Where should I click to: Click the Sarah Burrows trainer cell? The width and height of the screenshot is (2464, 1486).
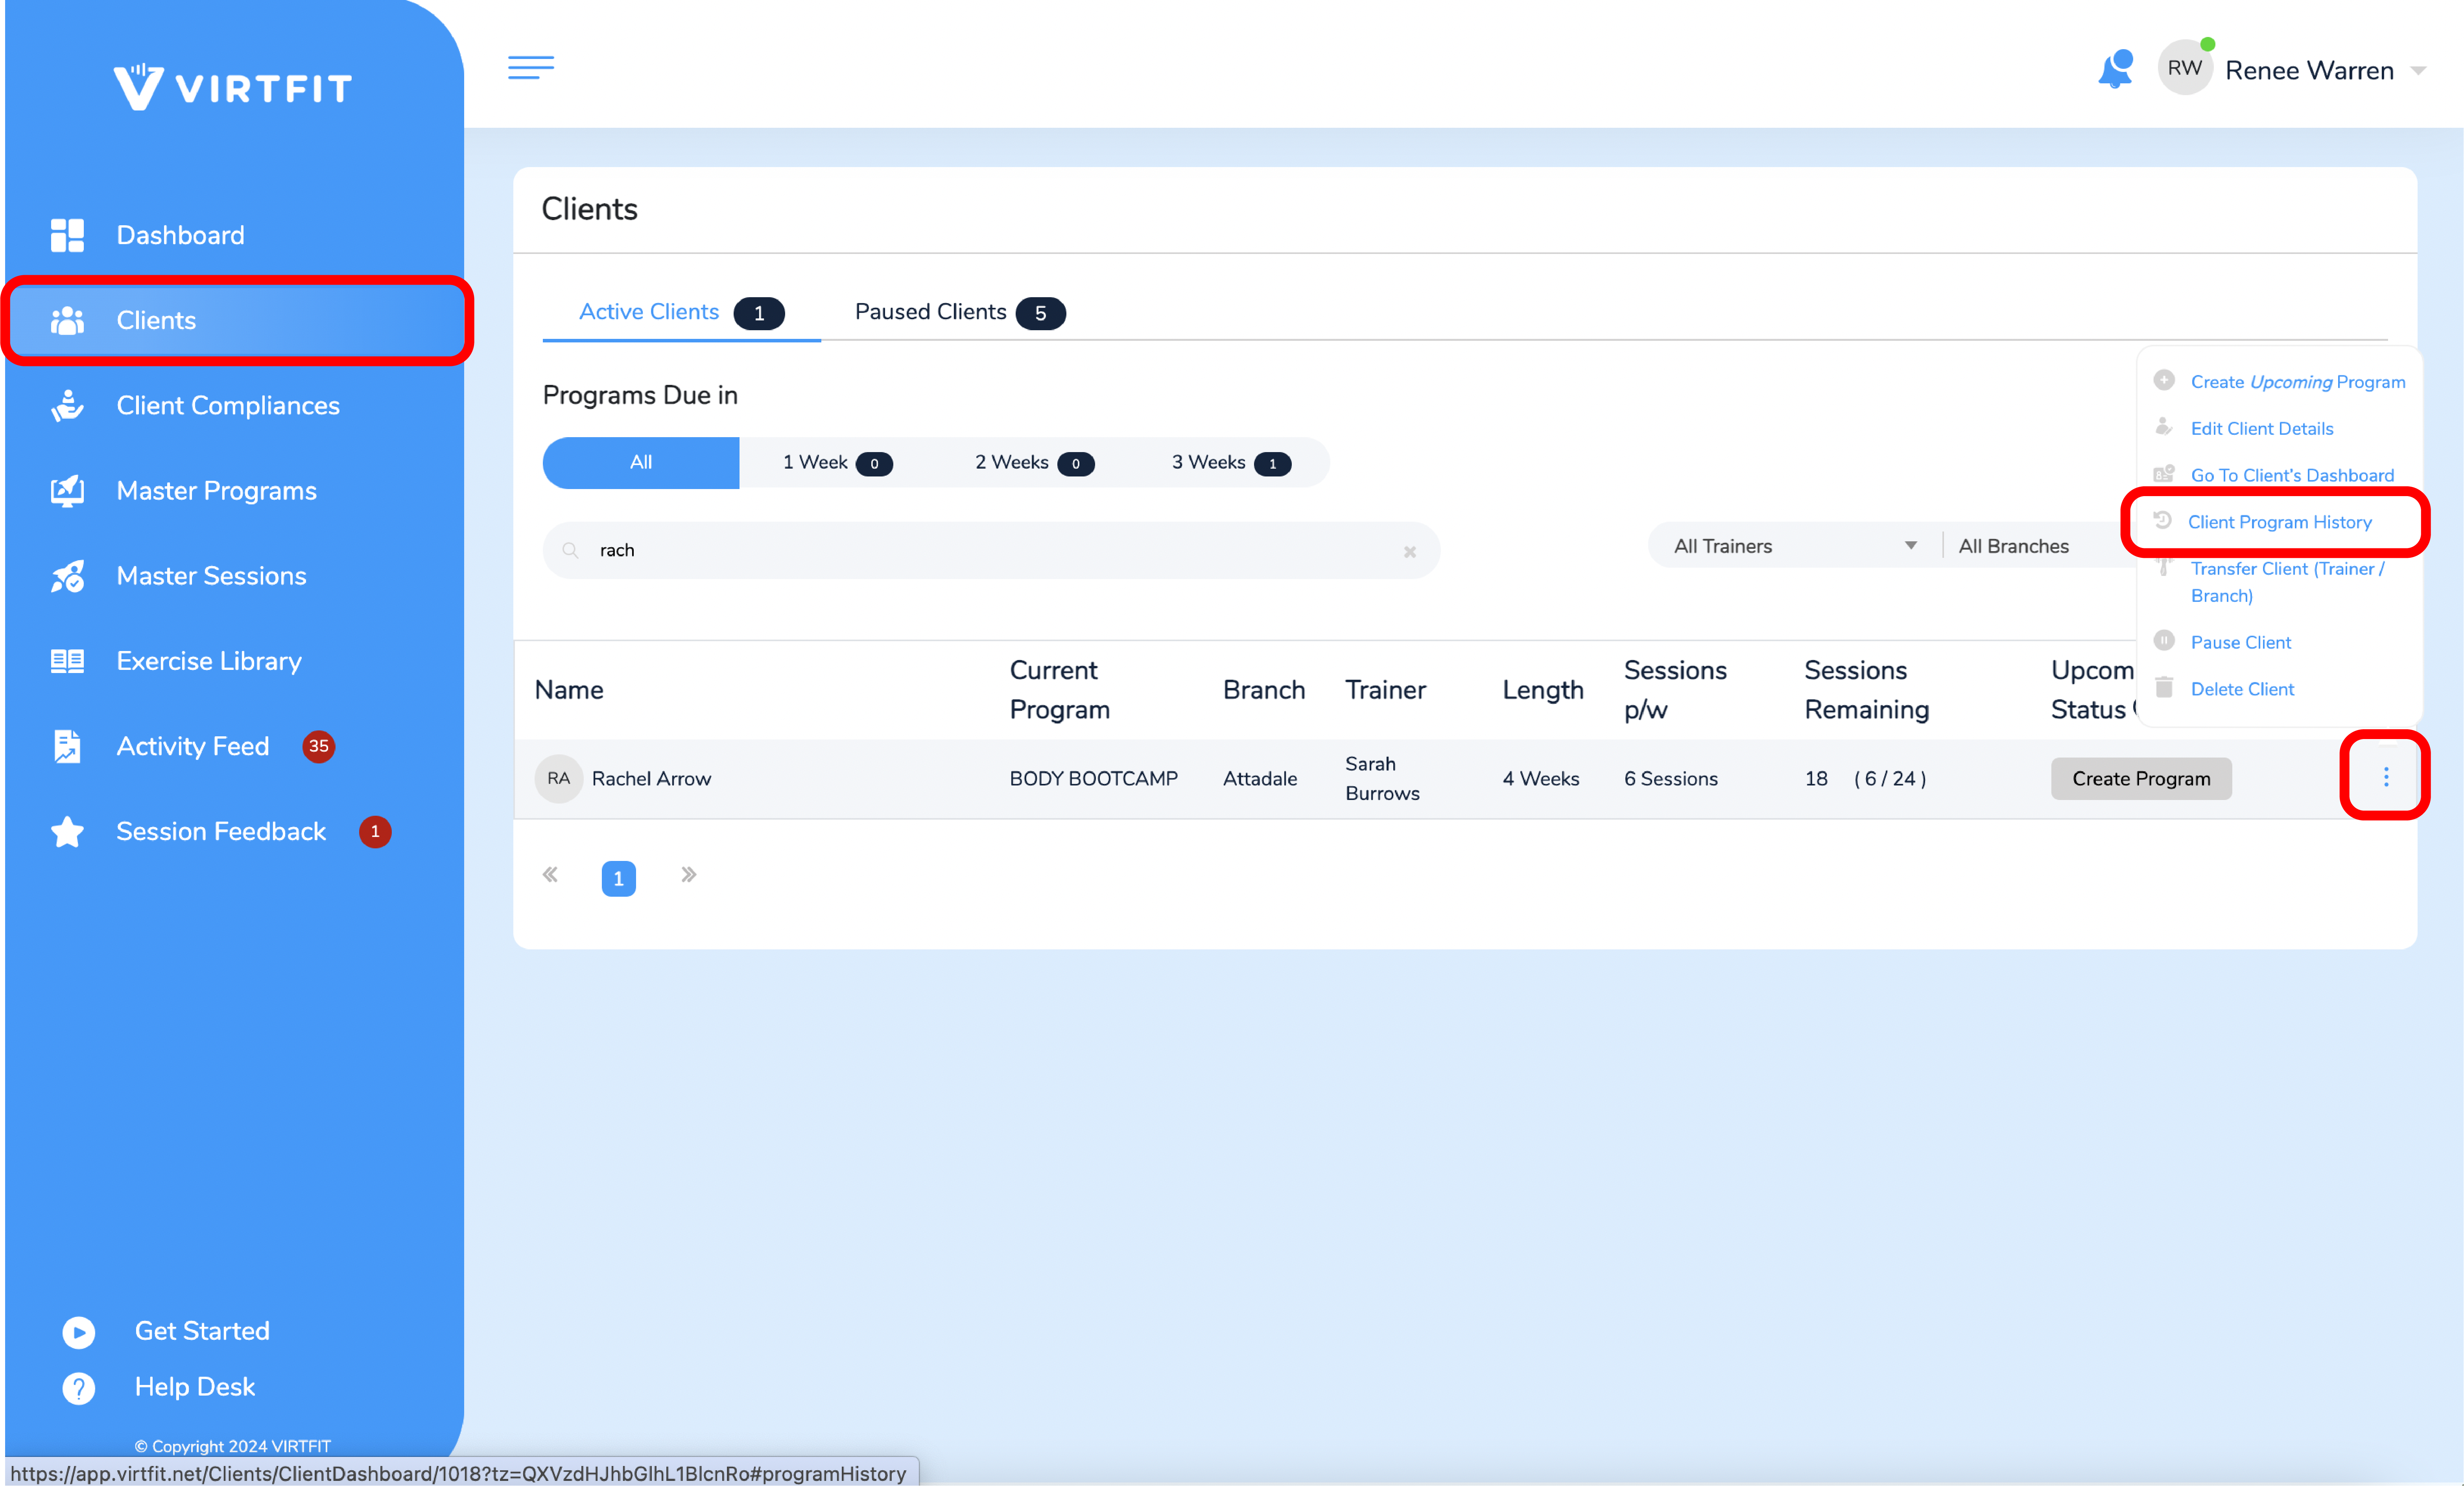[1382, 778]
